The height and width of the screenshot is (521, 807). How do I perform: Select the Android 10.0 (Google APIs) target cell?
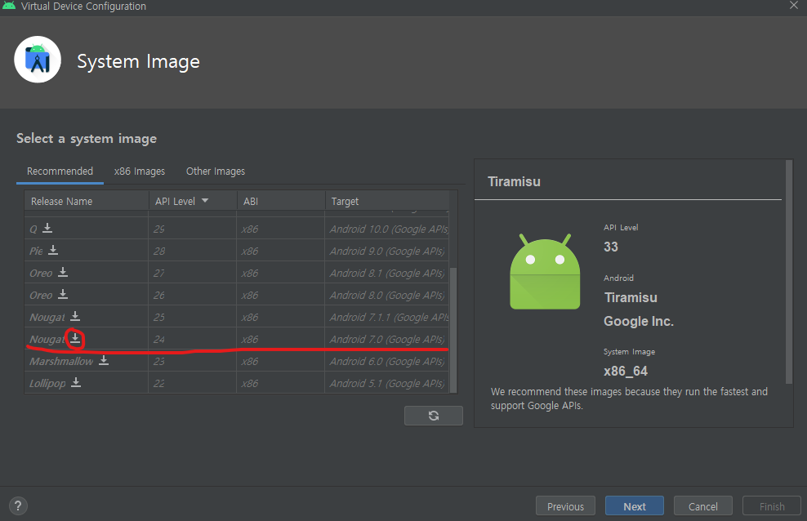click(x=386, y=229)
